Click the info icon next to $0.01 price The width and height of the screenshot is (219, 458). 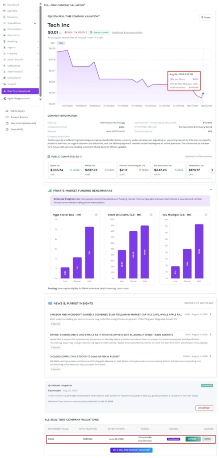[60, 33]
